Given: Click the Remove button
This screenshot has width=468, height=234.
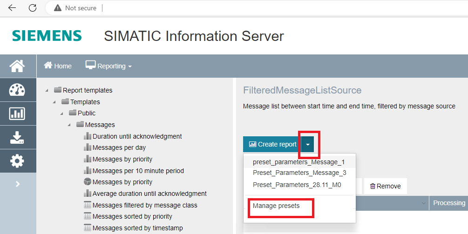Looking at the screenshot, I should [x=385, y=186].
